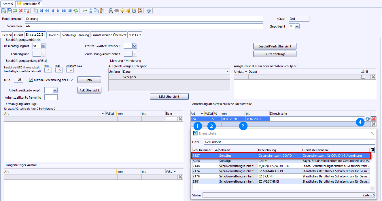
Task: Switch to the Diverses tab
Action: (x=54, y=35)
